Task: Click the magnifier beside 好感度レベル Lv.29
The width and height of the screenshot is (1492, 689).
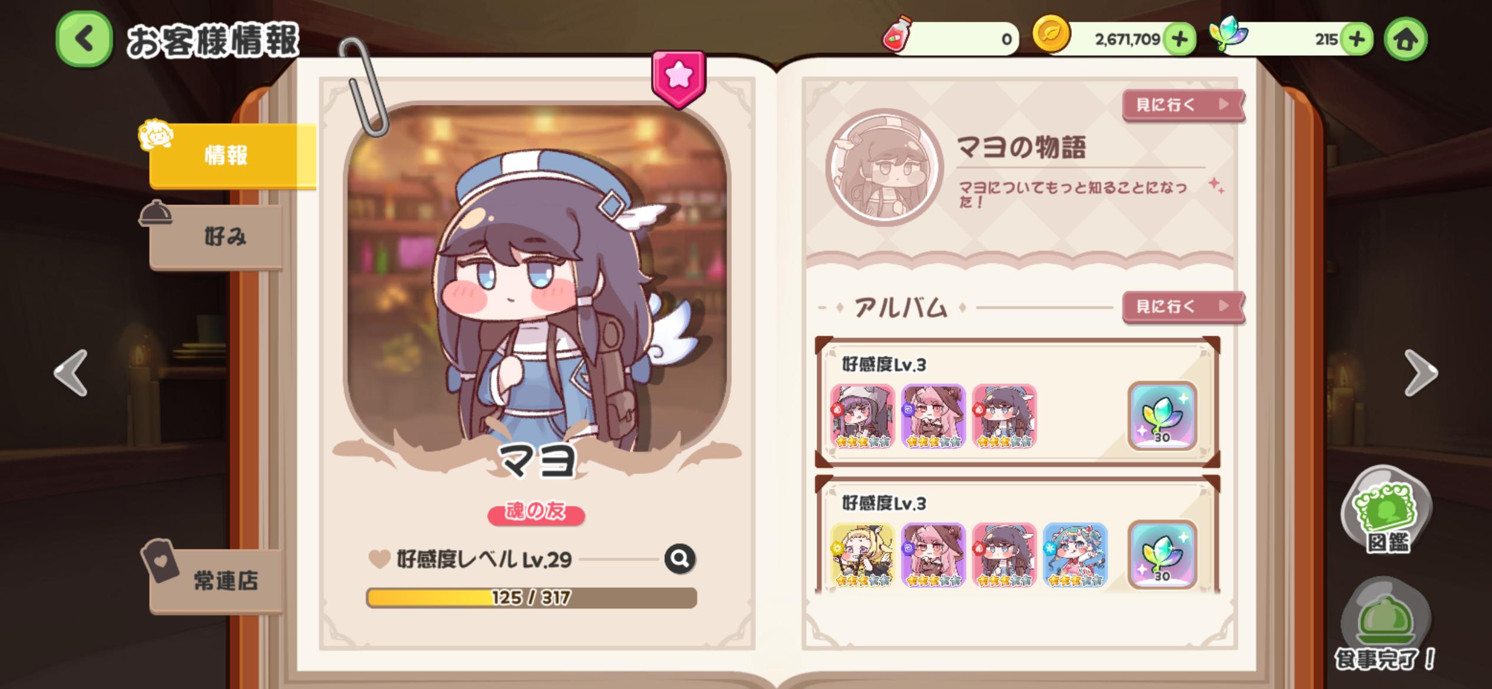Action: (680, 558)
